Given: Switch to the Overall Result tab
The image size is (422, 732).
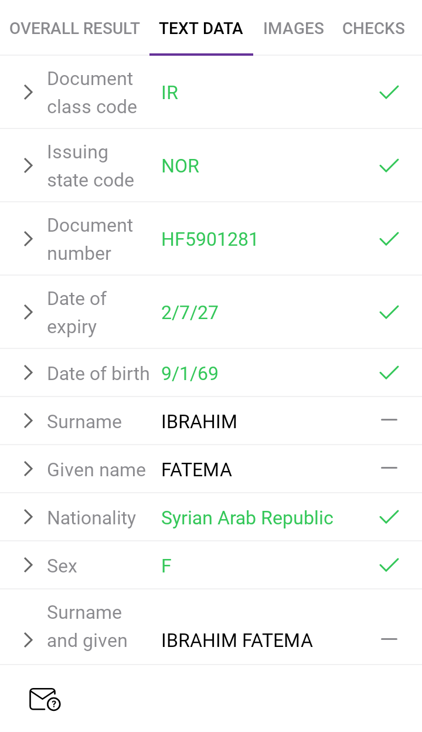Looking at the screenshot, I should 74,28.
